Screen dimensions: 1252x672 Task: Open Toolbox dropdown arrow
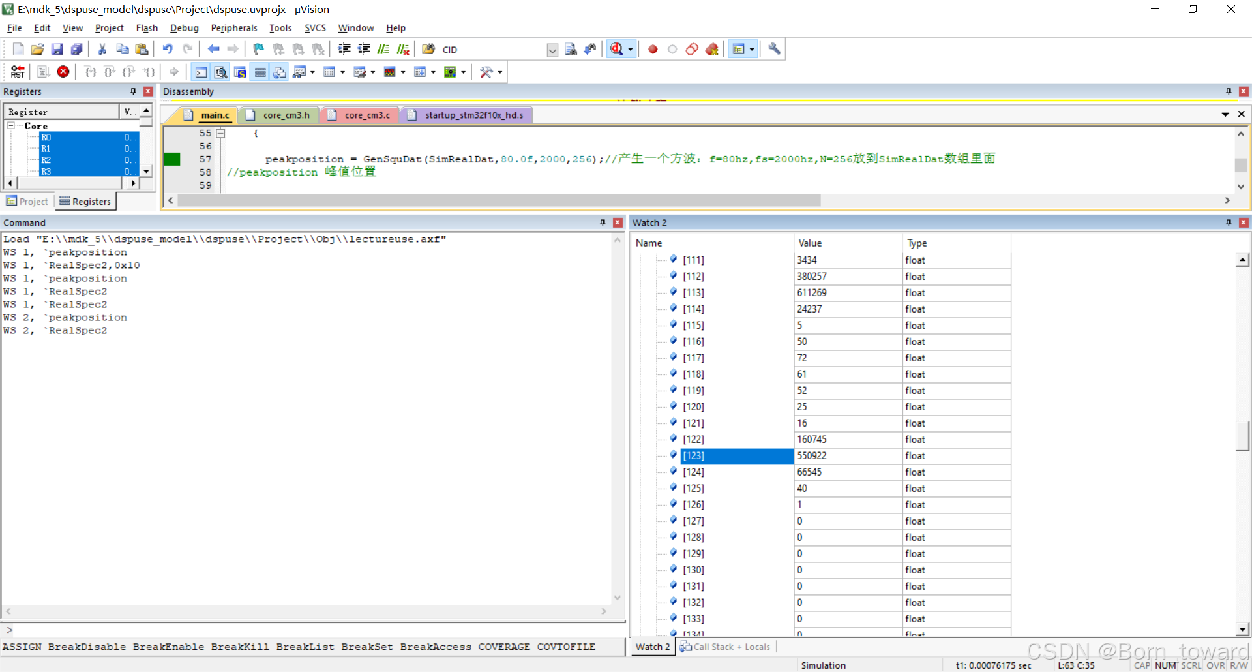[x=500, y=72]
